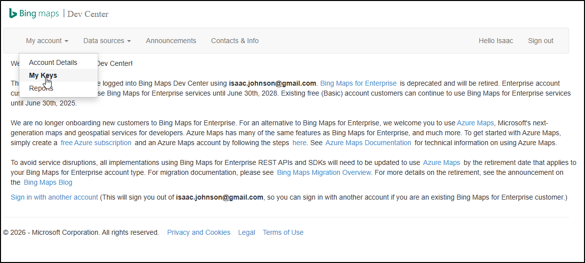
Task: Choose My Keys in the dropdown
Action: 43,75
